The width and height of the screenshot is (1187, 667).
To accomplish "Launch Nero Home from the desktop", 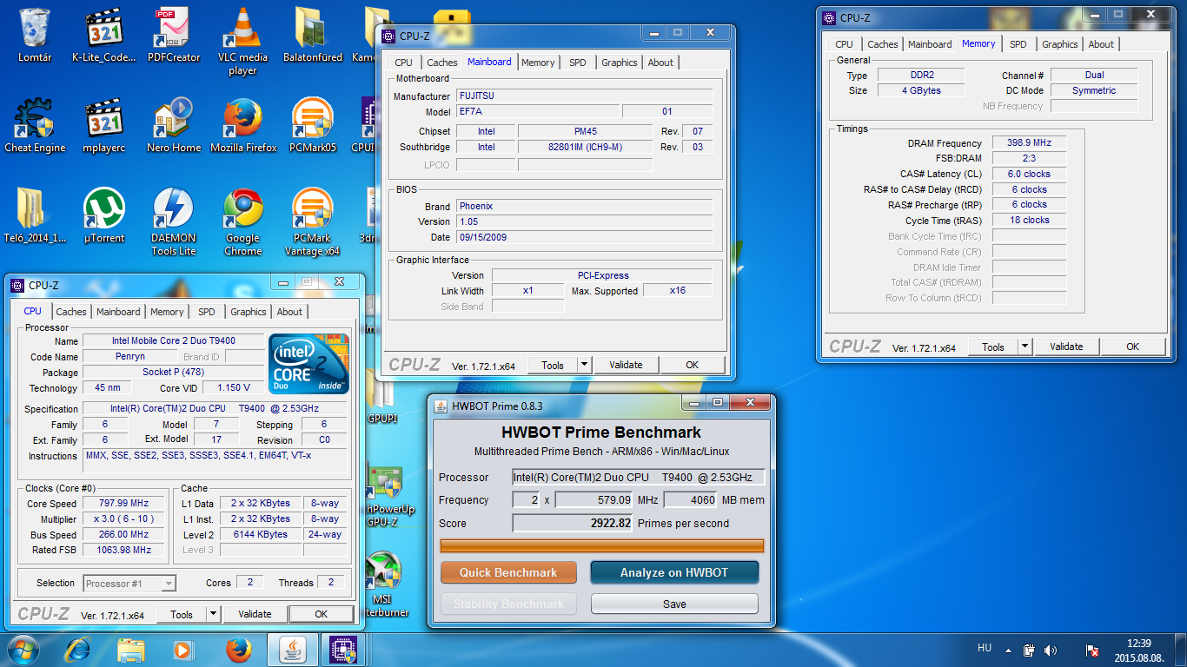I will 174,125.
